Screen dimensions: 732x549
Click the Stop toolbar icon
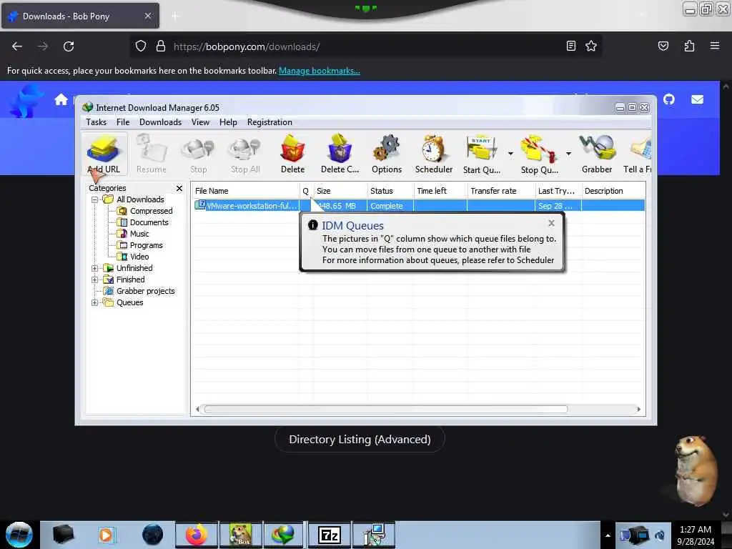pos(198,154)
